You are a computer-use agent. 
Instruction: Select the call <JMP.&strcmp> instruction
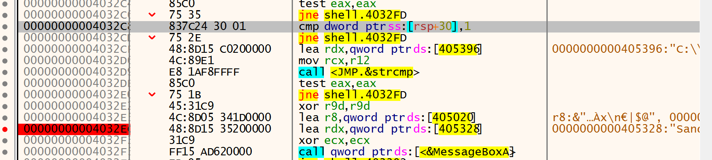tap(359, 72)
